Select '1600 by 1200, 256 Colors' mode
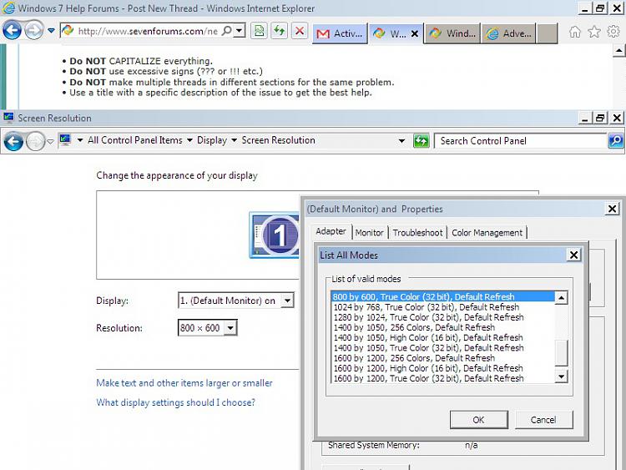The height and width of the screenshot is (470, 626). click(x=442, y=358)
